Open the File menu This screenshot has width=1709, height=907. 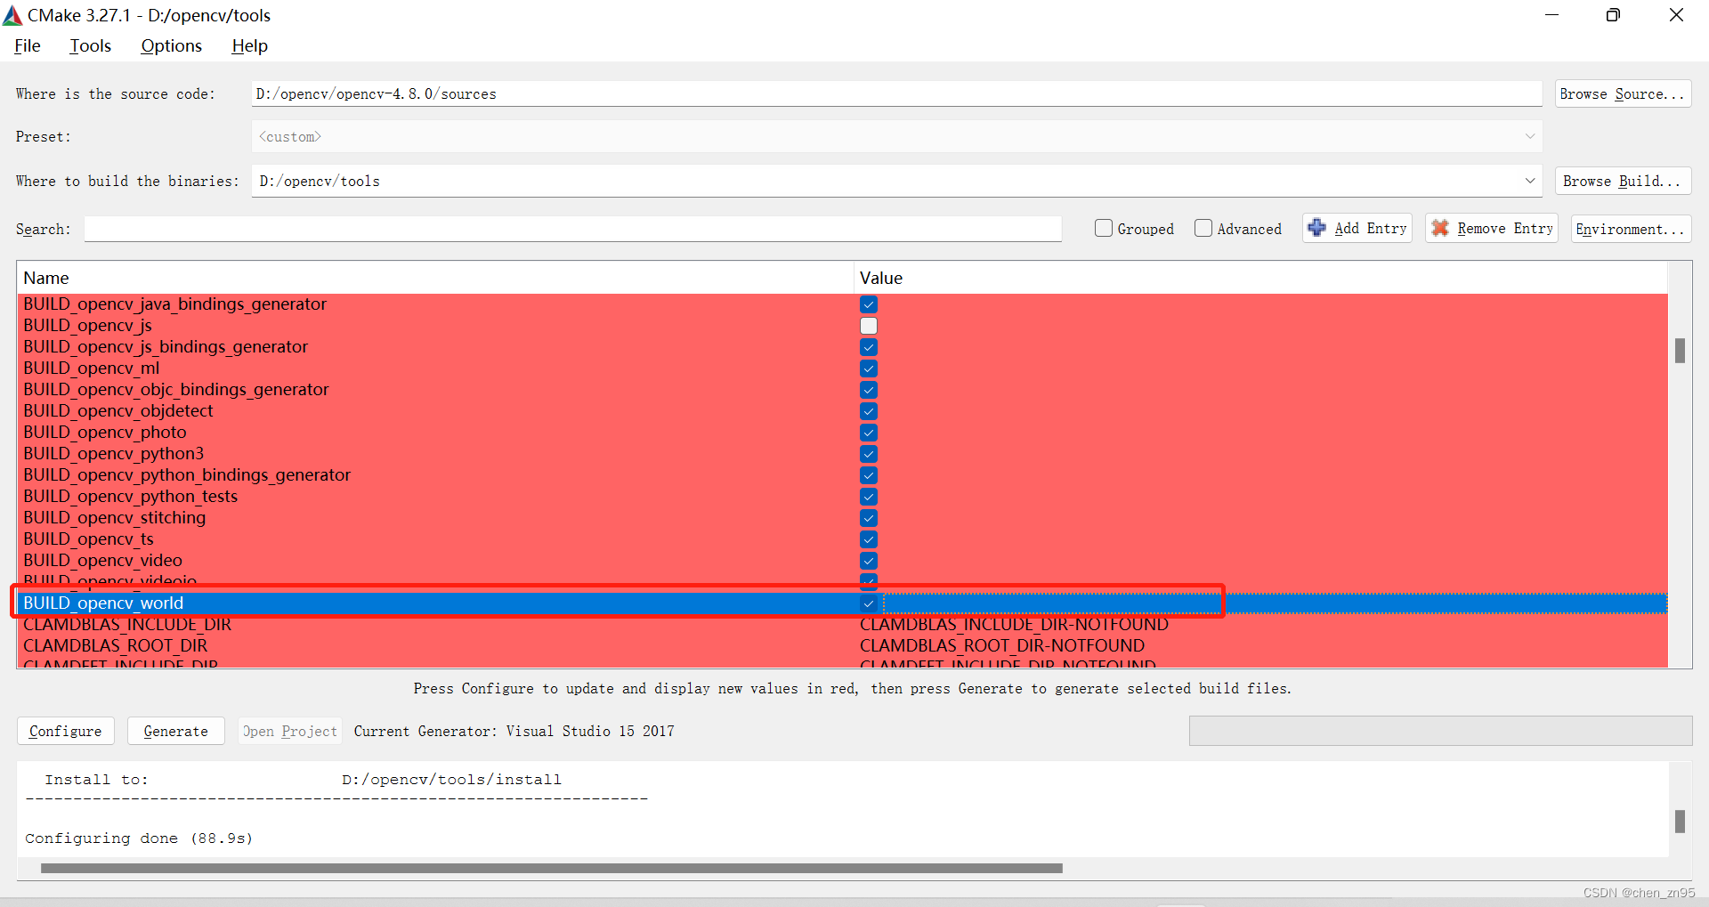(27, 45)
